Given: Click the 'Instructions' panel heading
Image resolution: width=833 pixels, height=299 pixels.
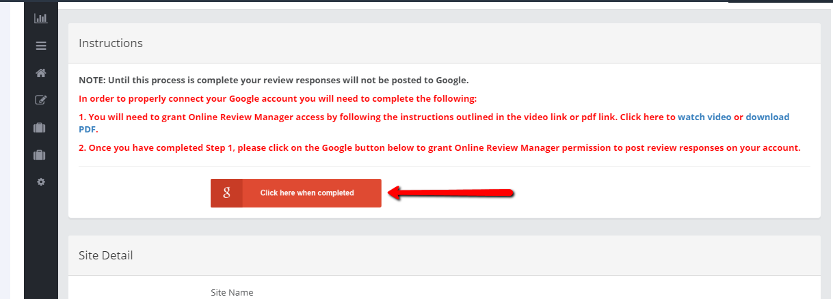Looking at the screenshot, I should pyautogui.click(x=111, y=43).
